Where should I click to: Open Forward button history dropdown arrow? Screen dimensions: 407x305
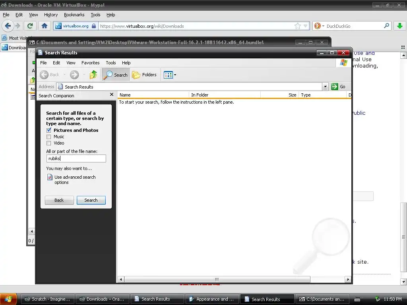tap(84, 75)
